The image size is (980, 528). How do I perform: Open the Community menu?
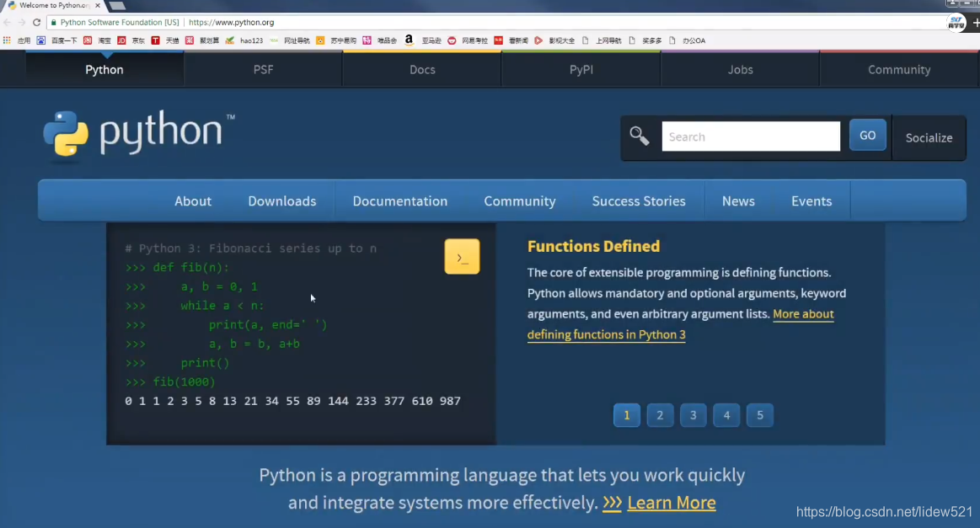[x=519, y=200]
